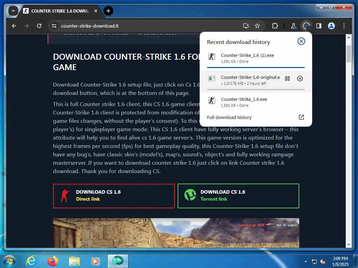Close the Counter-Strike browser tab
This screenshot has height=268, width=358.
point(96,11)
